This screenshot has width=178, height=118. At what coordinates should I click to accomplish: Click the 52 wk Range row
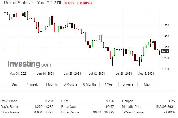click(27, 112)
